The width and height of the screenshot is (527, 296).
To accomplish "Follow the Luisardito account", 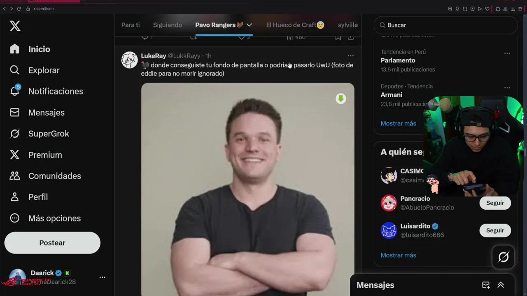I will point(495,230).
